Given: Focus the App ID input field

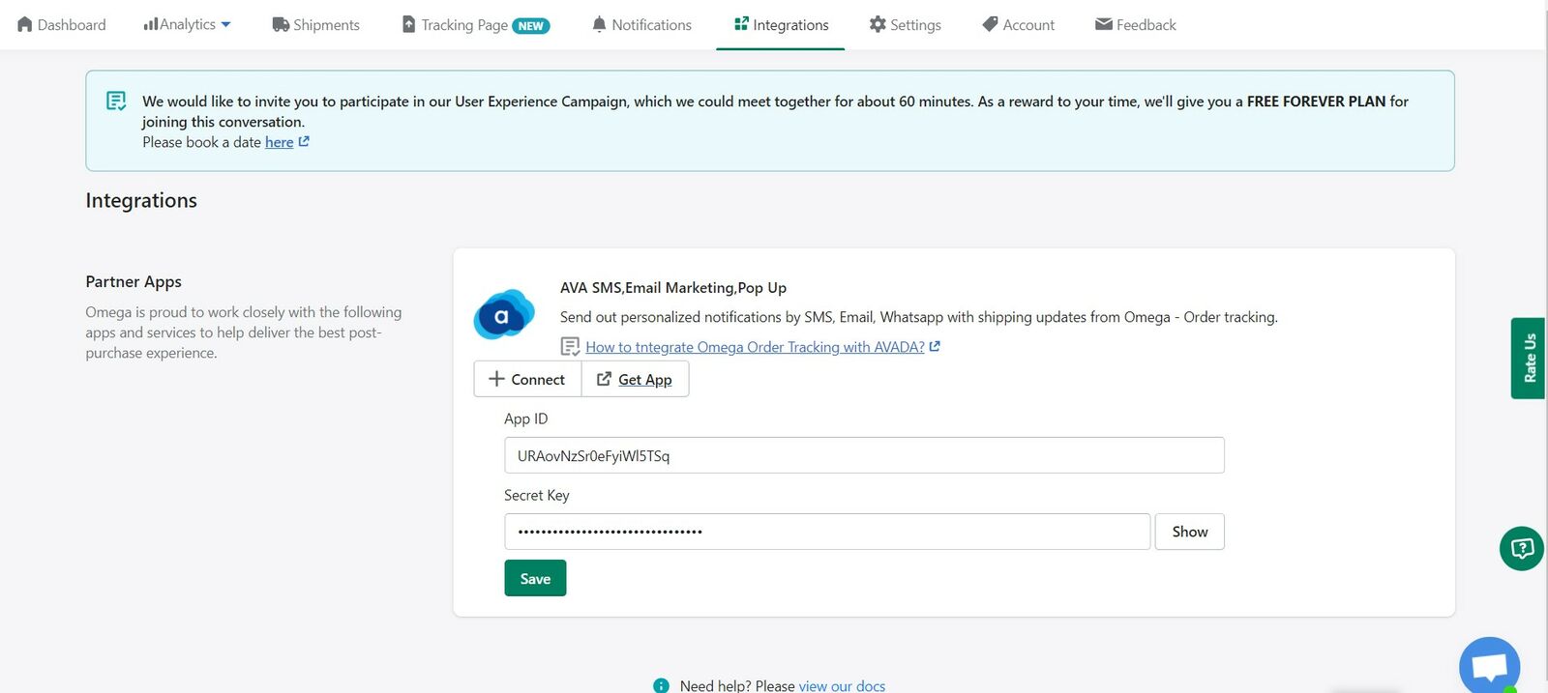Looking at the screenshot, I should [x=864, y=455].
